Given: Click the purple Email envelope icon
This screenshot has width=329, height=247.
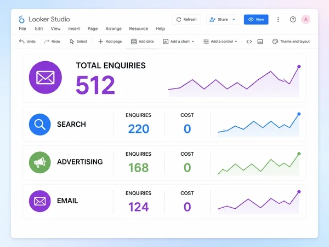Looking at the screenshot, I should pos(40,201).
